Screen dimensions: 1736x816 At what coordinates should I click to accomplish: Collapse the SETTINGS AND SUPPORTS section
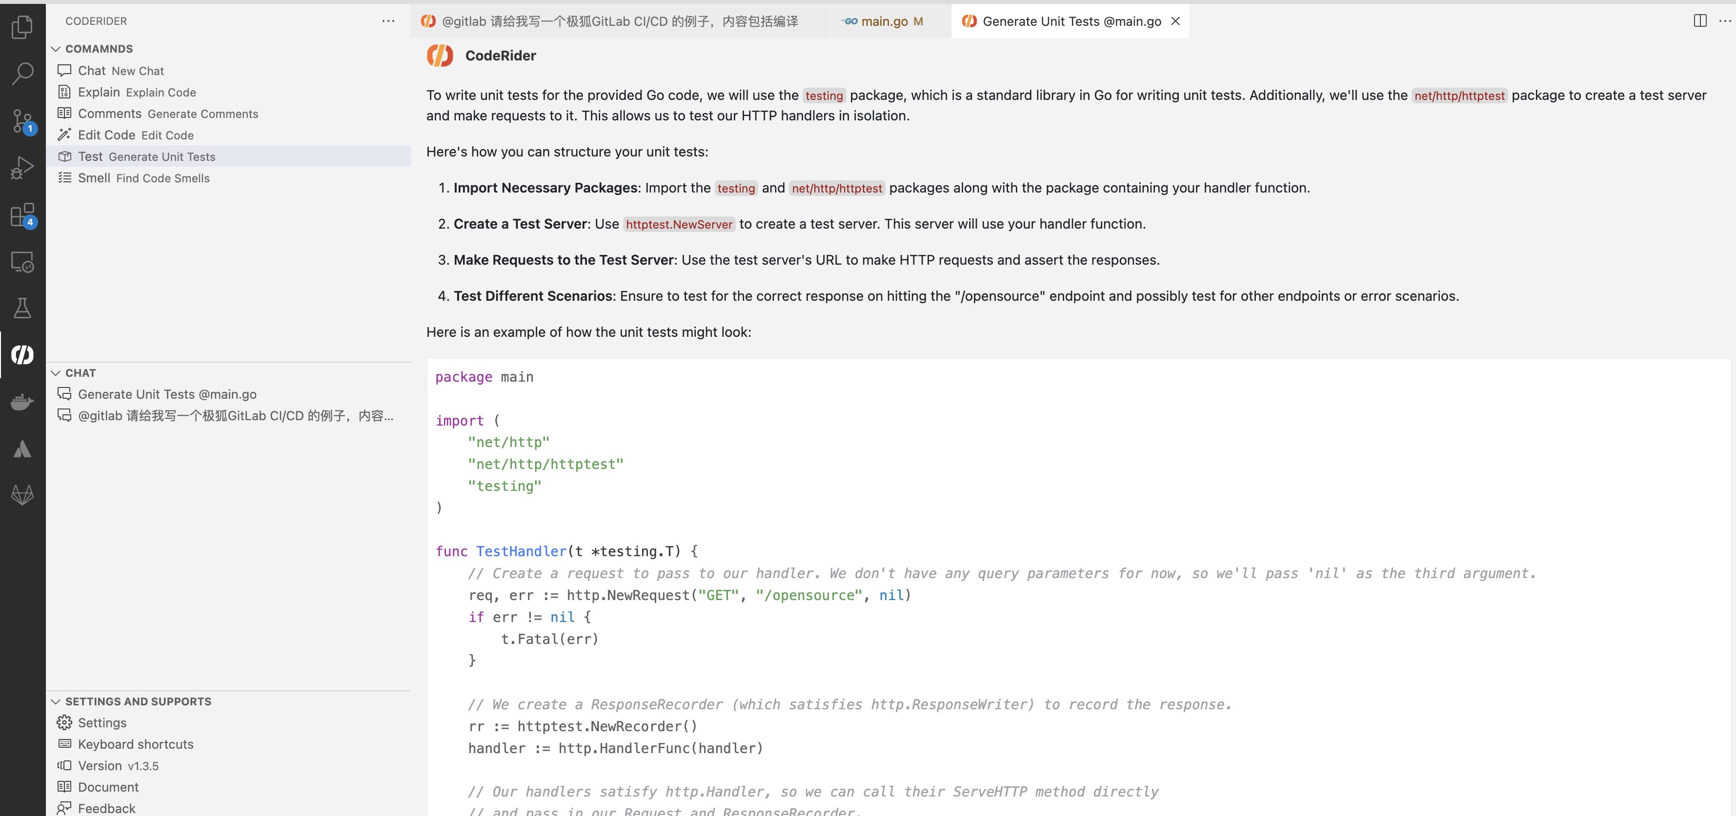55,701
